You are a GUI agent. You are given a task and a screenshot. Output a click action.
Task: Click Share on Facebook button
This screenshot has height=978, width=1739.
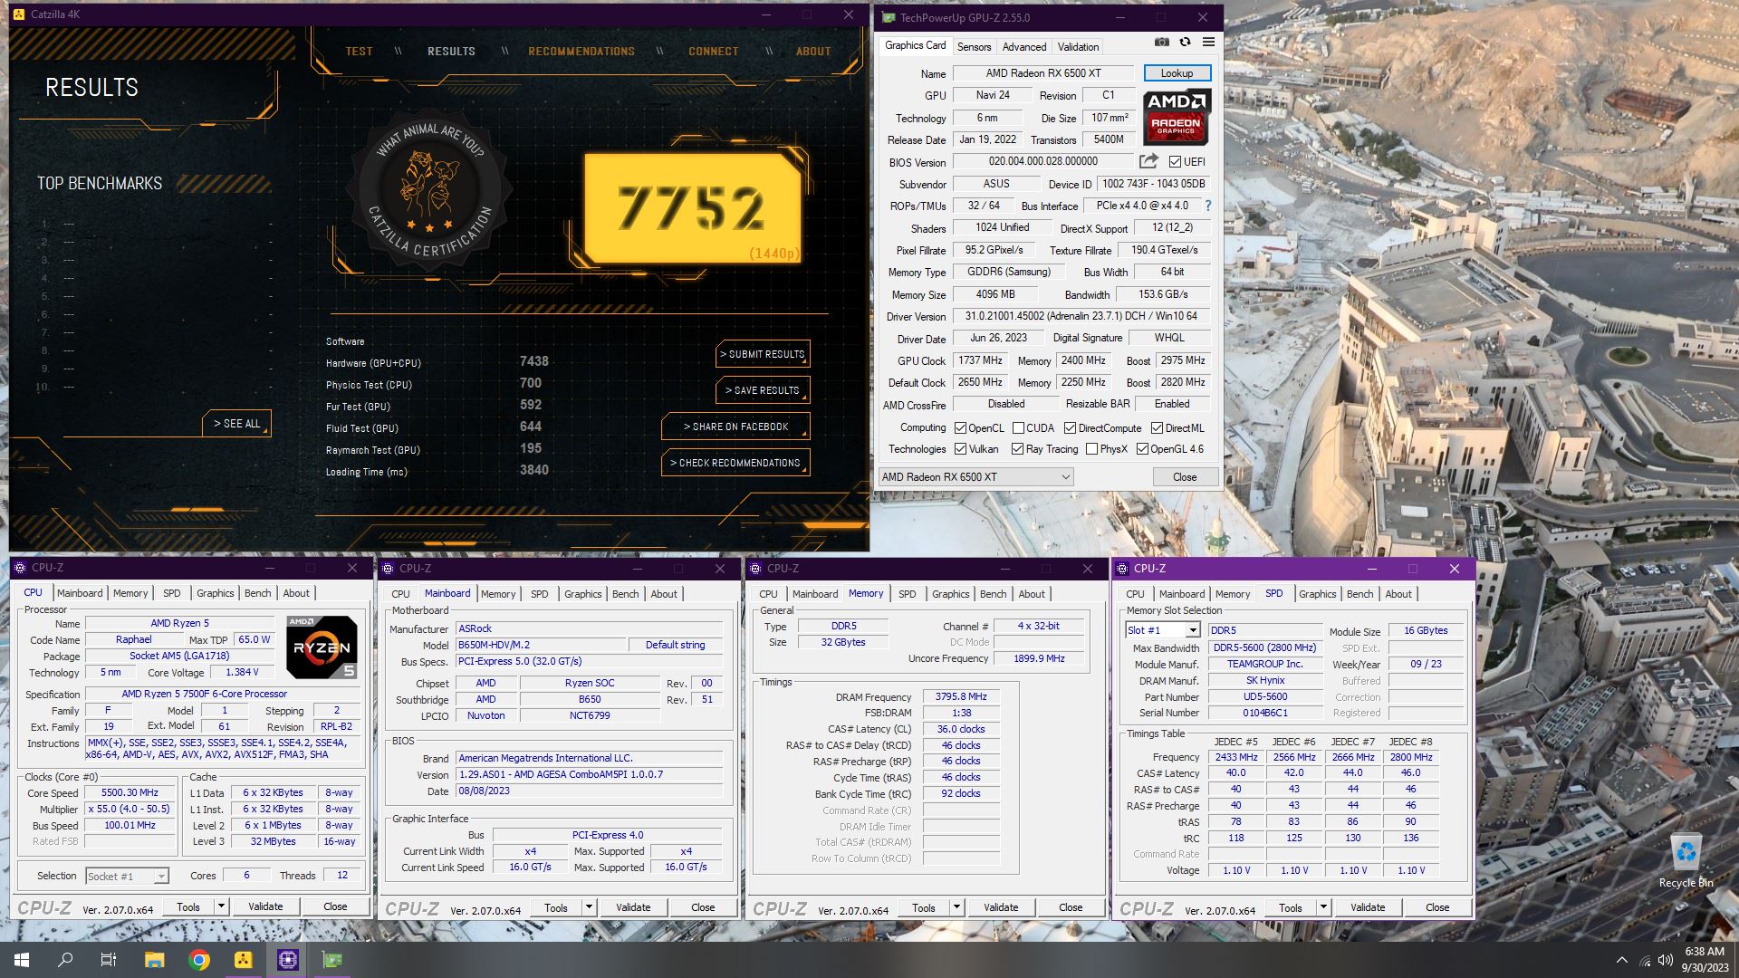[x=735, y=427]
